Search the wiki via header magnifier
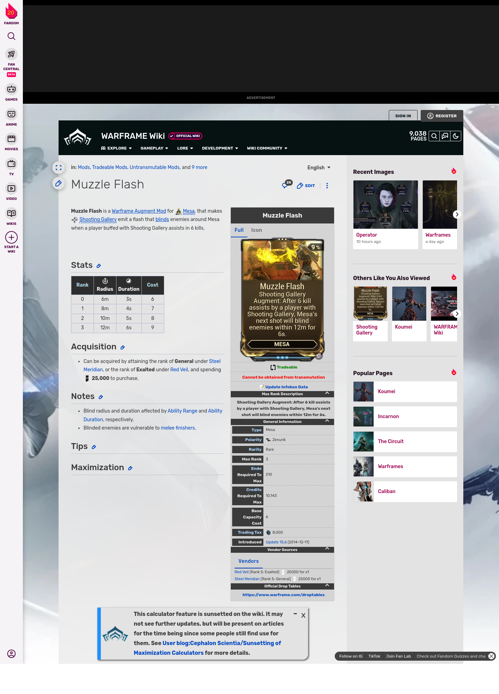Viewport: 499px width, 694px height. 434,136
